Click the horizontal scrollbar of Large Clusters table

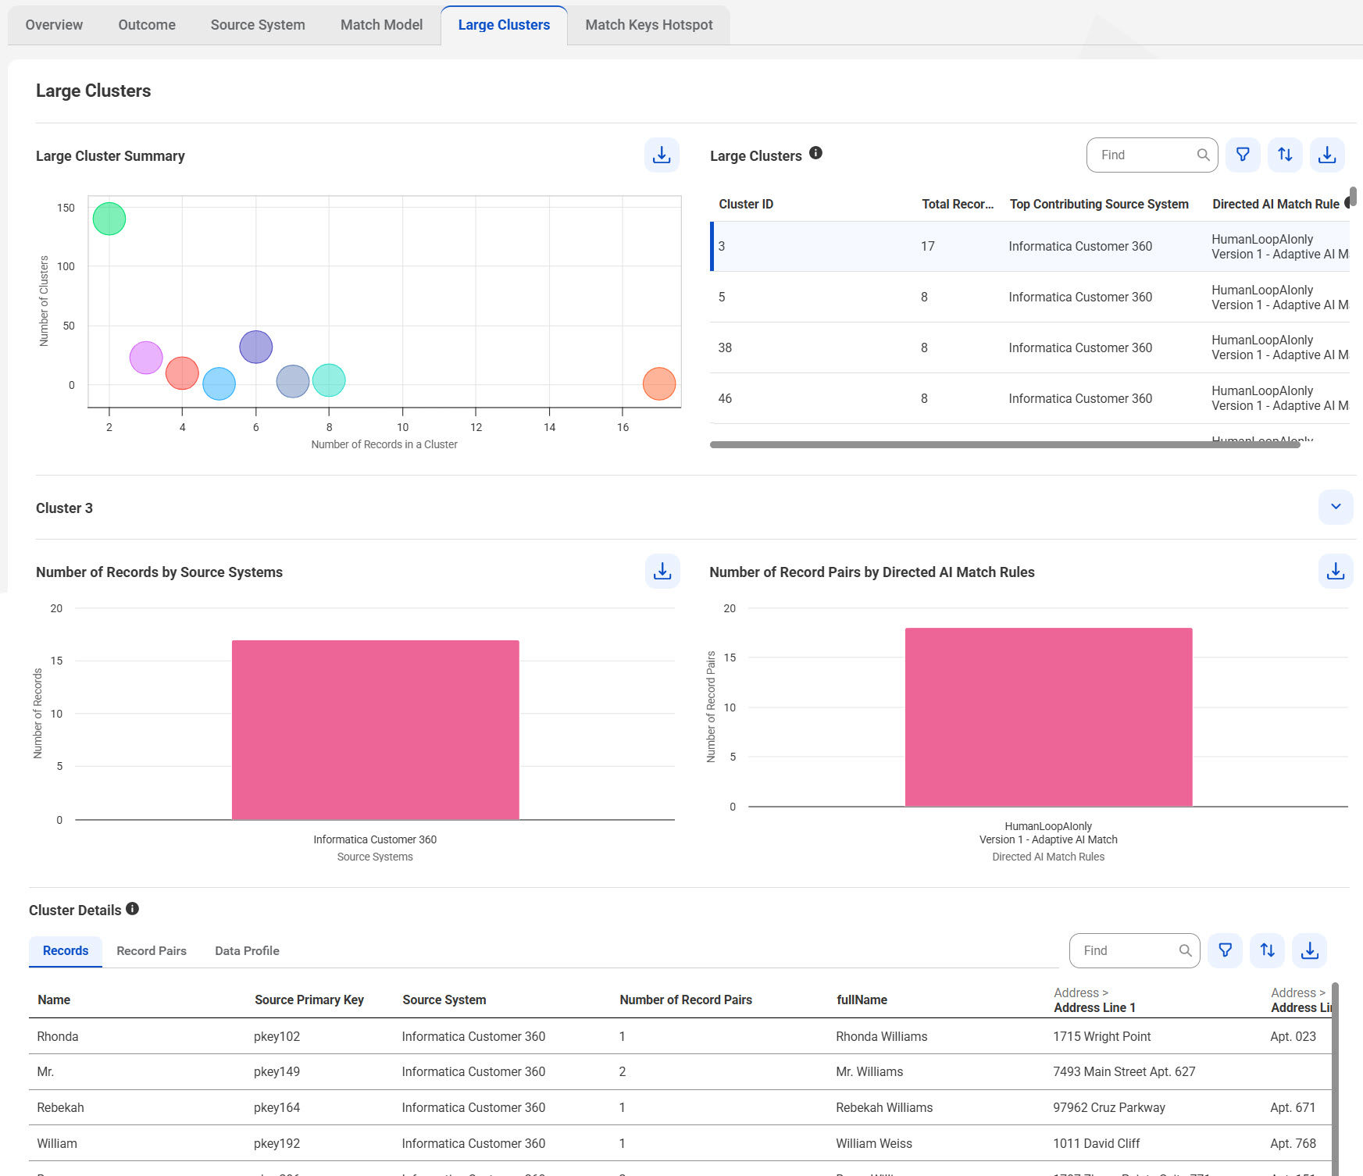click(1005, 444)
